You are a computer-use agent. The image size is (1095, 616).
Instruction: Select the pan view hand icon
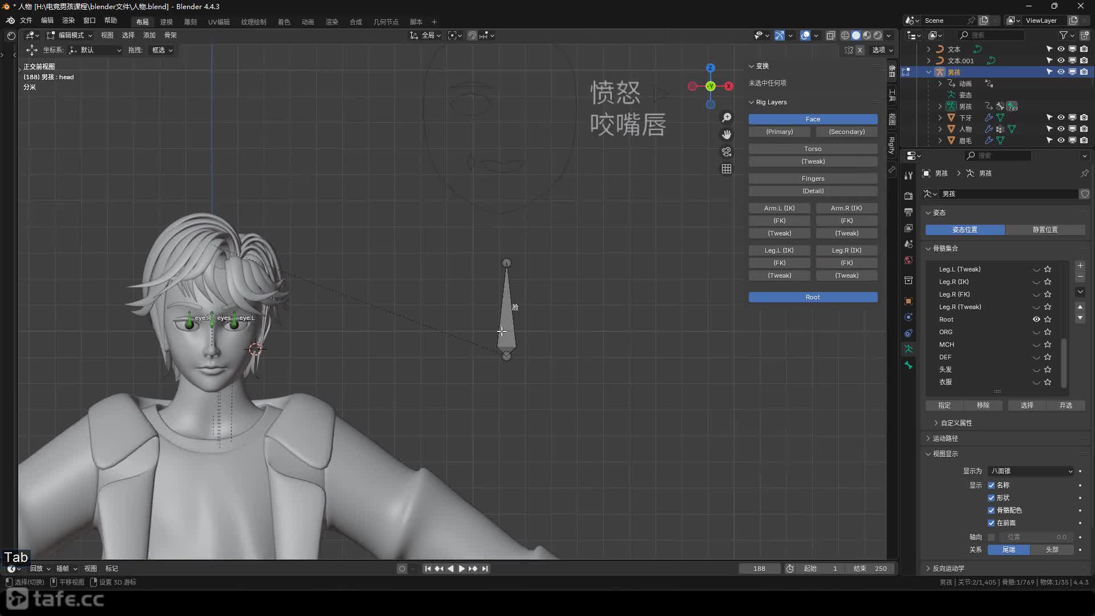727,135
